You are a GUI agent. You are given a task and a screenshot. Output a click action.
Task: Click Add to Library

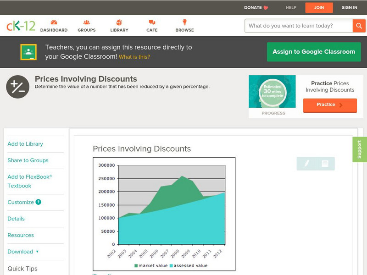[25, 144]
